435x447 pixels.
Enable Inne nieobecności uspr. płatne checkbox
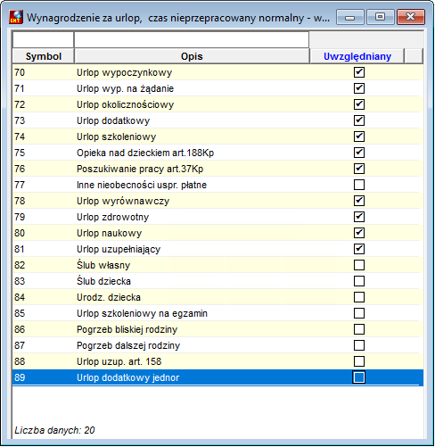tap(359, 185)
